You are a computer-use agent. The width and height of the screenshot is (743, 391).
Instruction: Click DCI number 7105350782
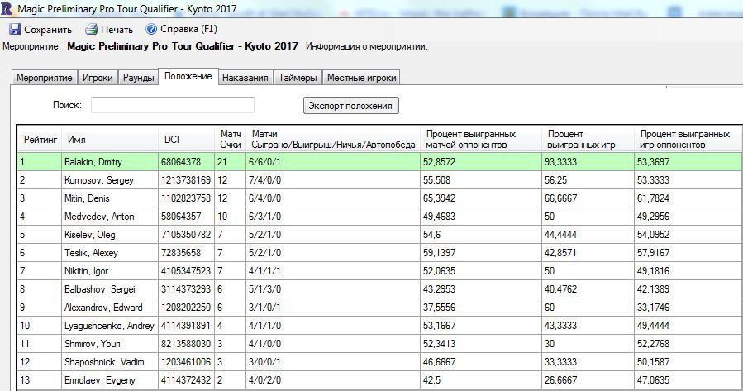pyautogui.click(x=186, y=235)
